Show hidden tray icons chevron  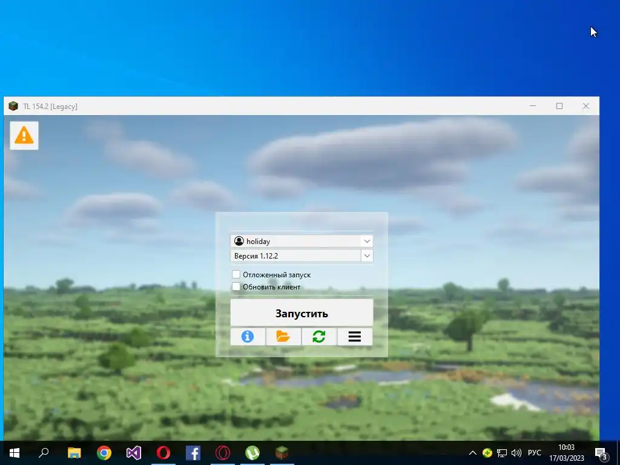pyautogui.click(x=472, y=453)
